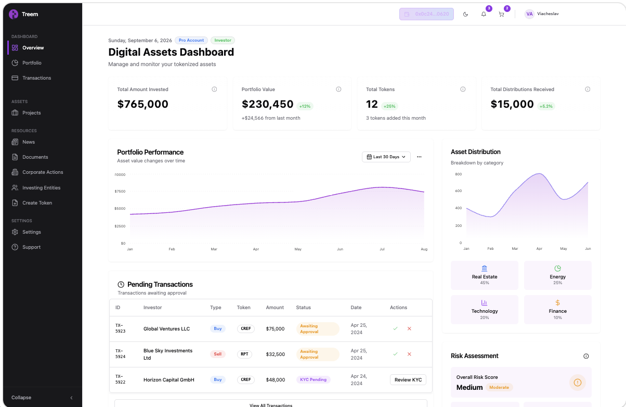The width and height of the screenshot is (626, 407).
Task: Click Horizon Capital GmbH investor name
Action: coord(168,380)
